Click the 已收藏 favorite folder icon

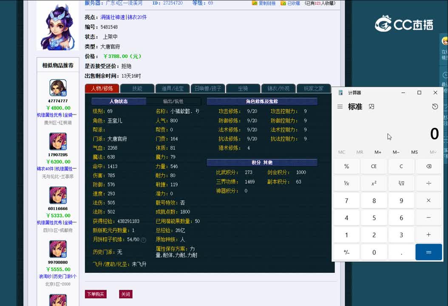pyautogui.click(x=283, y=3)
